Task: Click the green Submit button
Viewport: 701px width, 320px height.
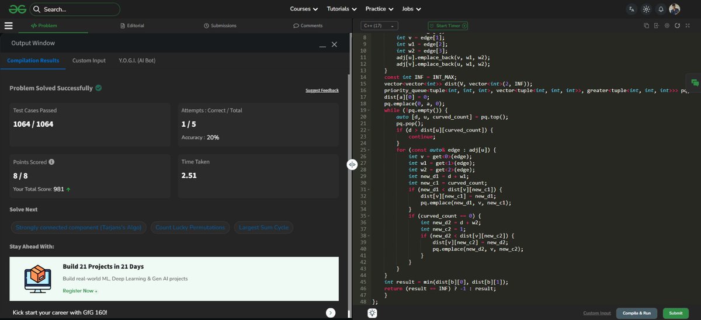Action: point(675,313)
